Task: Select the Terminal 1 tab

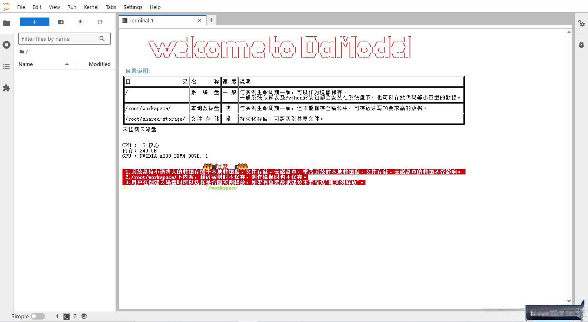Action: coord(141,20)
